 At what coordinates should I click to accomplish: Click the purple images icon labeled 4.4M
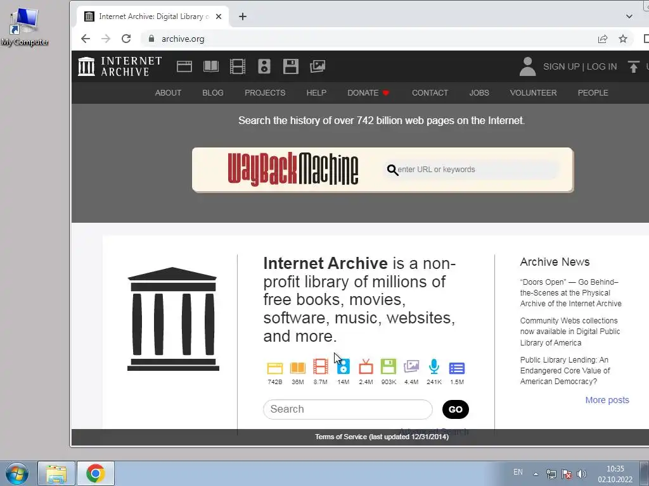[411, 366]
